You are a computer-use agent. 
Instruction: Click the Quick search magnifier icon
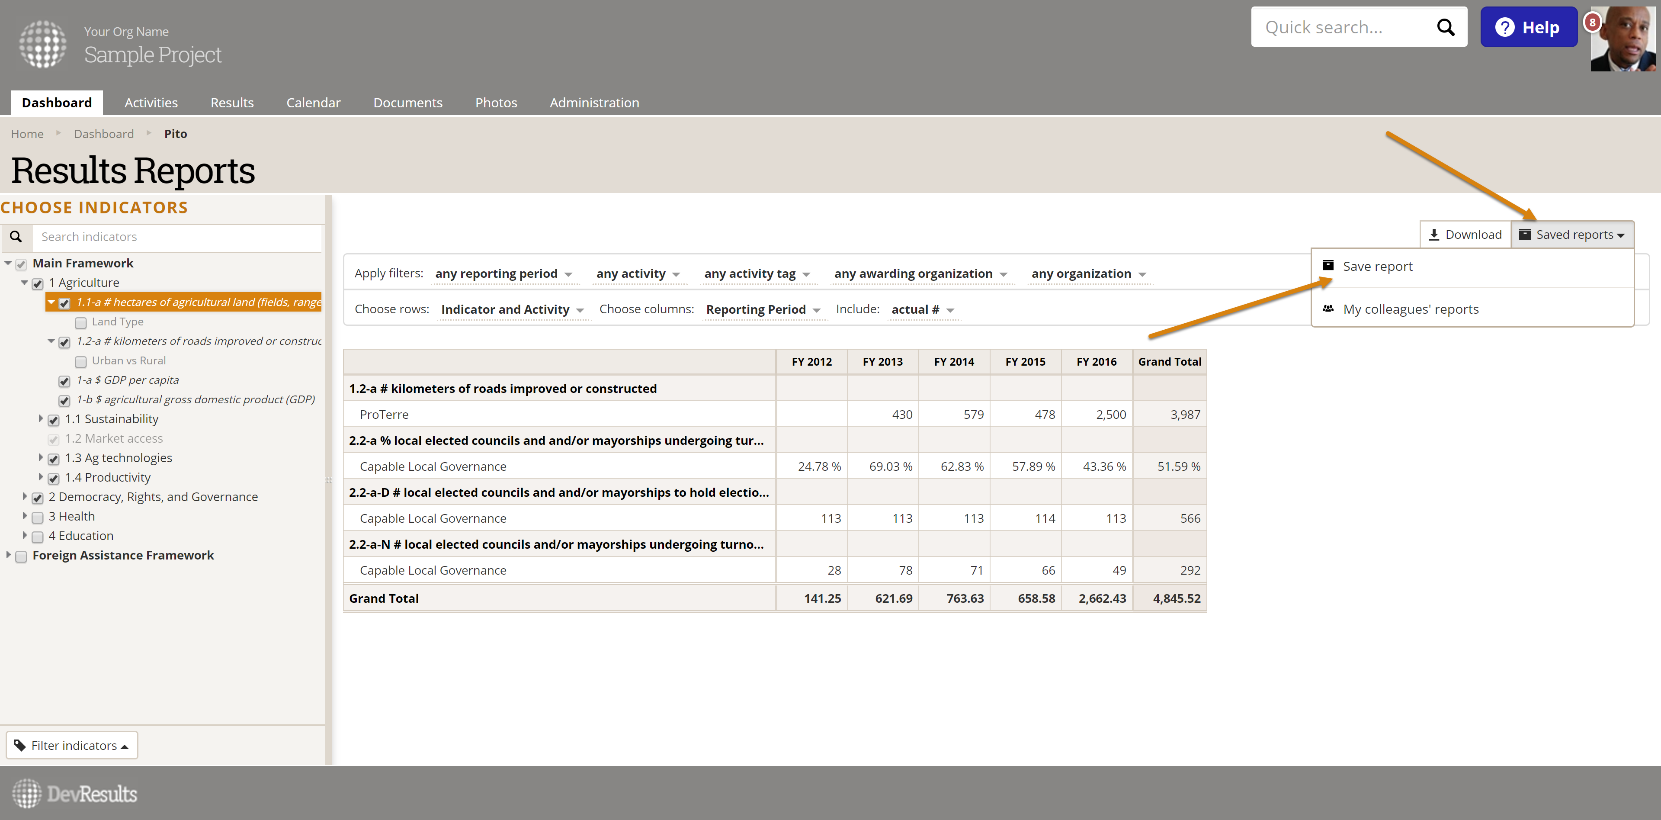coord(1445,27)
